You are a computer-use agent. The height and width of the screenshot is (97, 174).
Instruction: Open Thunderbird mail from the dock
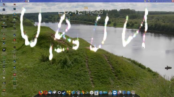50,93
